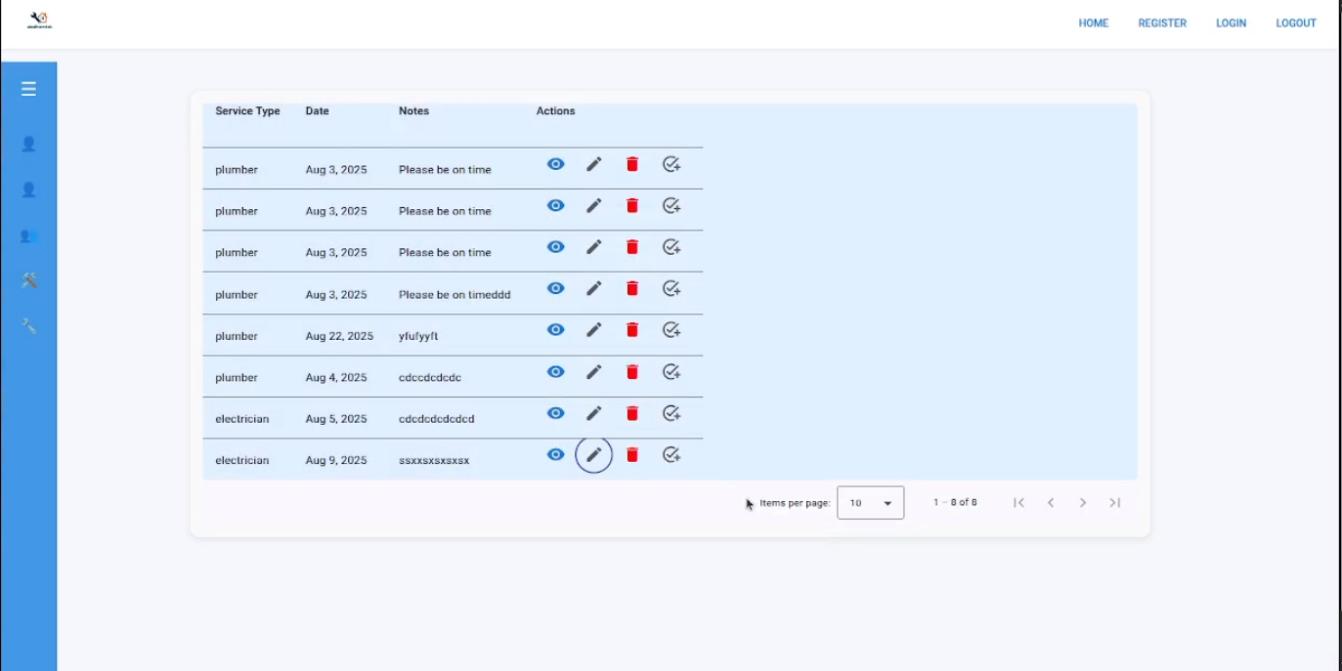Select the 'Aug 4, 2025' date cell

click(x=336, y=378)
